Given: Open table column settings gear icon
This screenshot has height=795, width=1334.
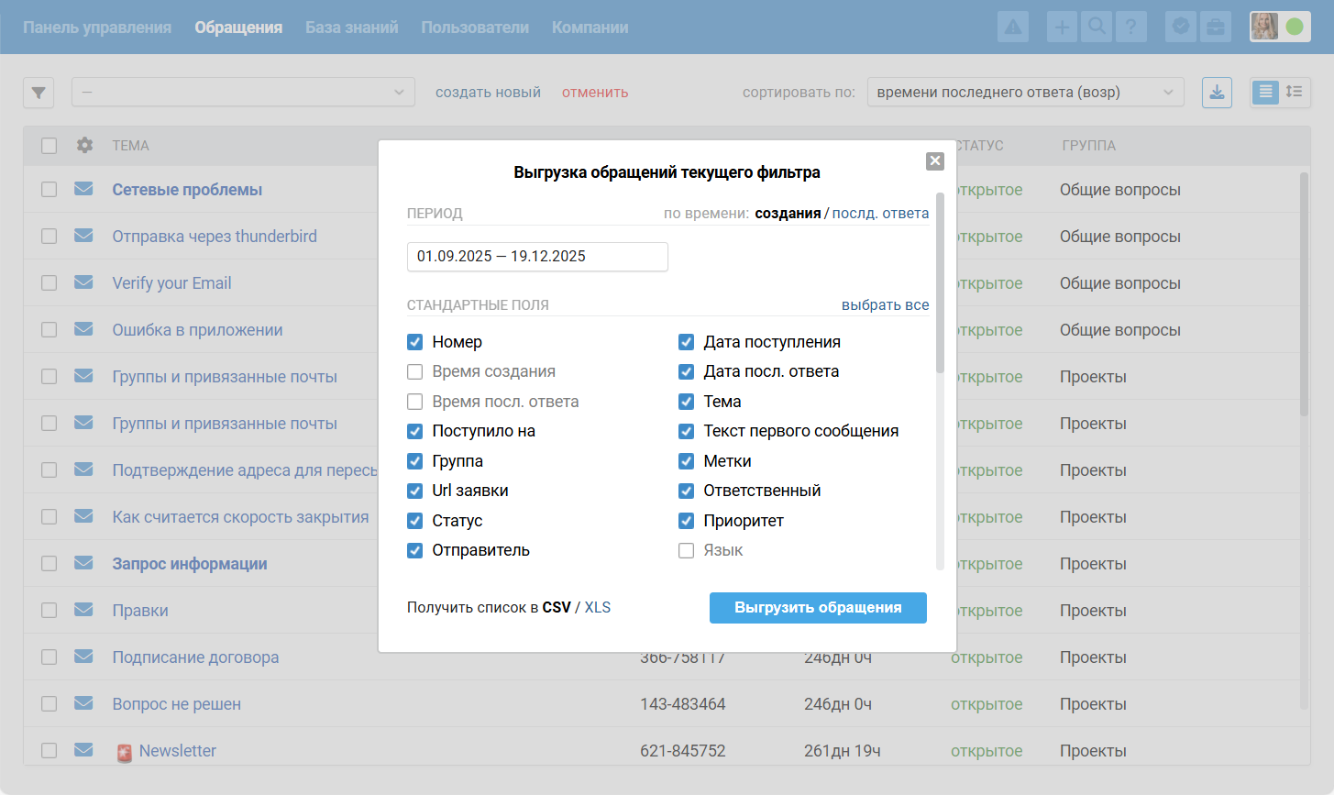Looking at the screenshot, I should pos(84,145).
